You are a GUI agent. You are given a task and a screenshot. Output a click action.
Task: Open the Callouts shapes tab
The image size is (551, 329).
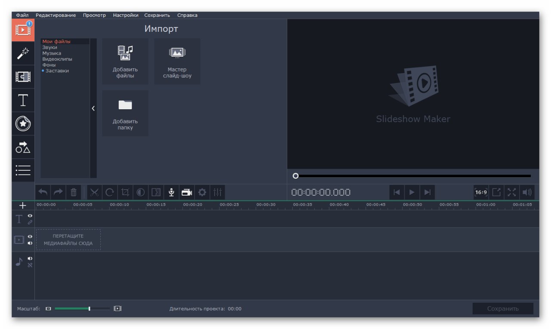pos(23,147)
